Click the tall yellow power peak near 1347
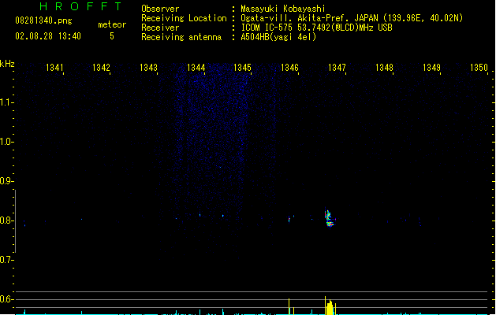 coord(330,306)
